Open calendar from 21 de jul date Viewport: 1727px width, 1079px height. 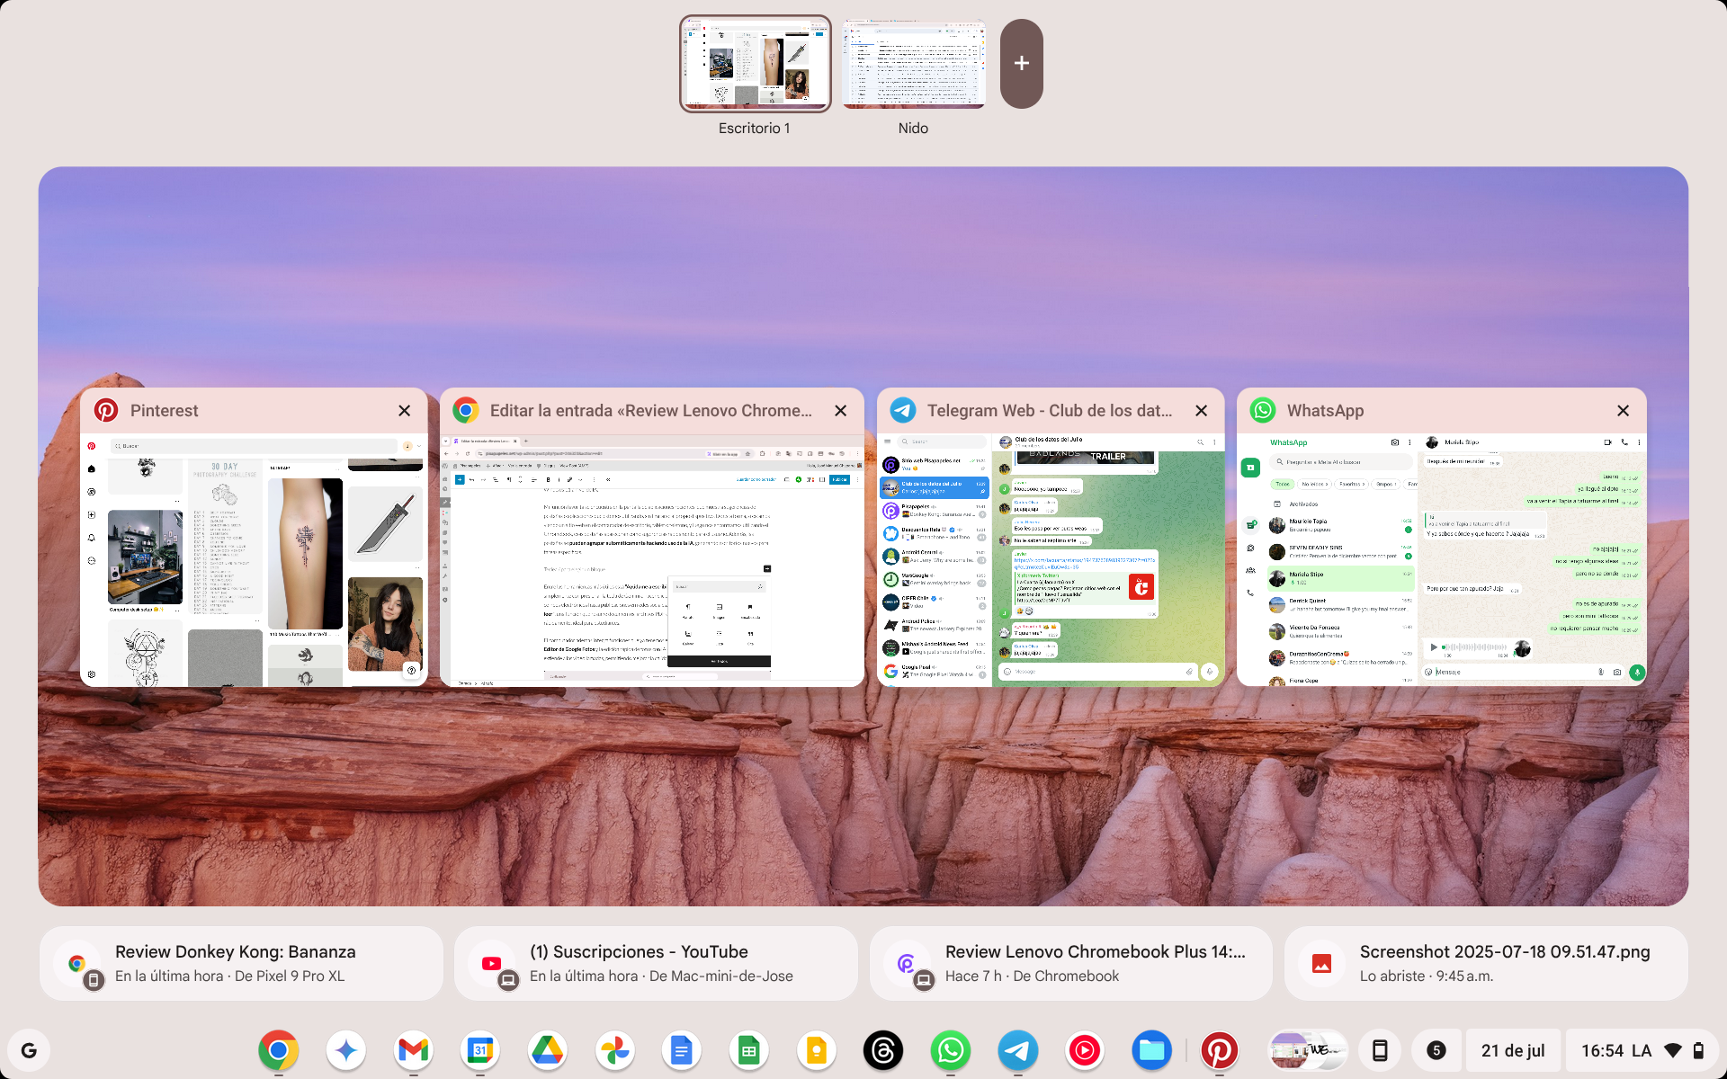(1513, 1050)
